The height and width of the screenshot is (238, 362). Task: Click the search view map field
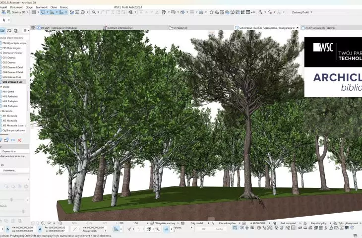14,37
